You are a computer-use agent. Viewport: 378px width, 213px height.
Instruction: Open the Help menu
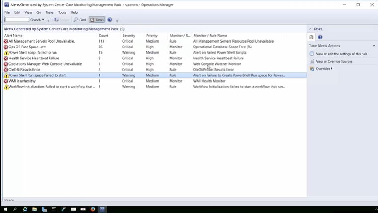[x=74, y=12]
